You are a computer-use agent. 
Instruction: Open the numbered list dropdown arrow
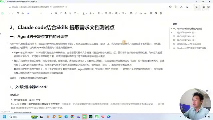(x=113, y=13)
